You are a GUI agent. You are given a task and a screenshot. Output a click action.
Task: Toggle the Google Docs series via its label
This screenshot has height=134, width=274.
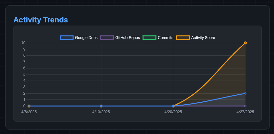coord(86,38)
